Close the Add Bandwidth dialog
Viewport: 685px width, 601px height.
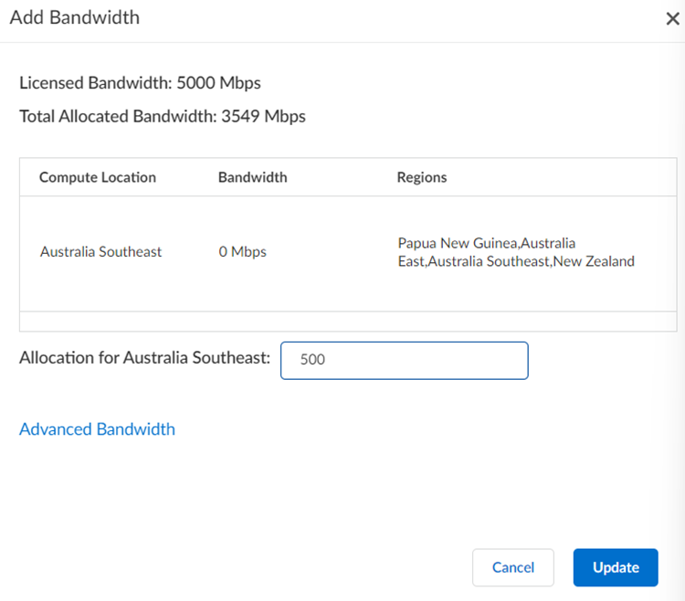[672, 19]
